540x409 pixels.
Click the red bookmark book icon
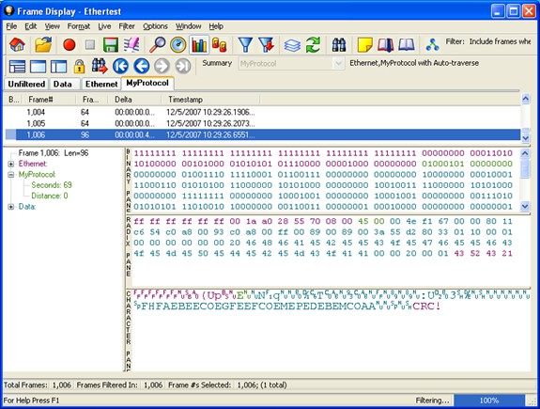(386, 45)
